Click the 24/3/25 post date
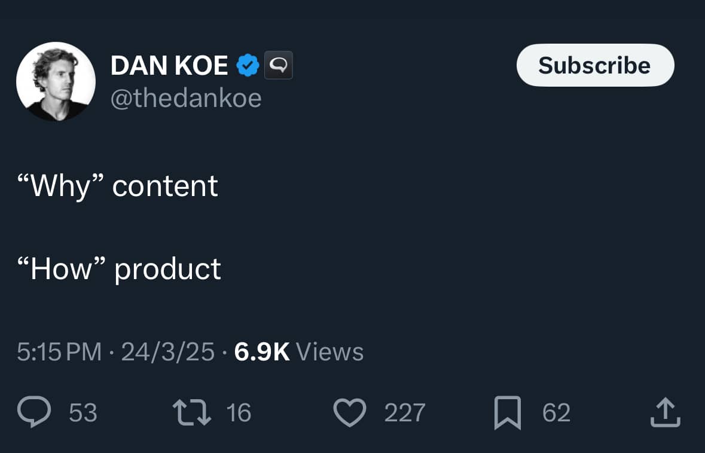 [167, 351]
